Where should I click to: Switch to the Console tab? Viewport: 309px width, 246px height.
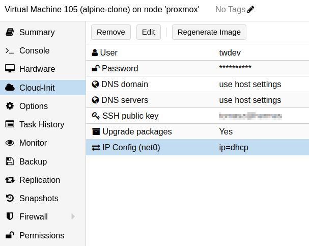[x=43, y=50]
